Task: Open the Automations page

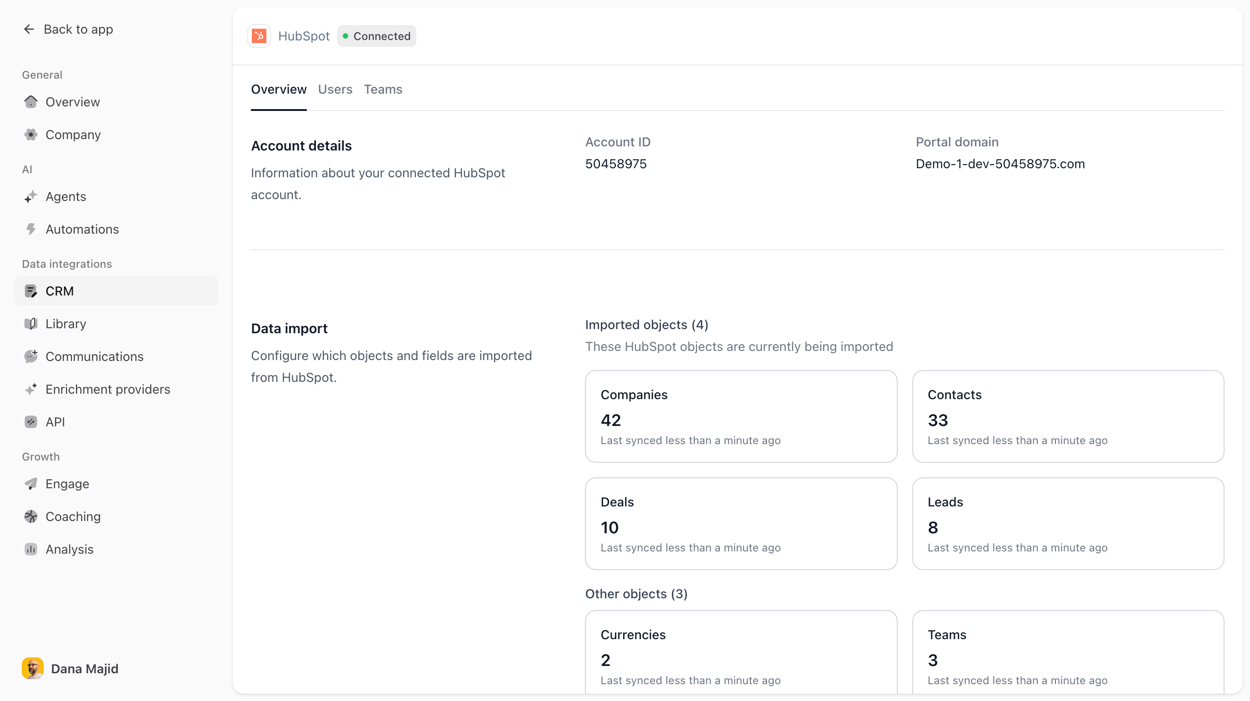Action: pos(116,229)
